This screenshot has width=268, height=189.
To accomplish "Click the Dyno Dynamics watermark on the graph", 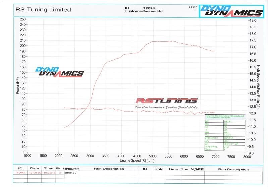I will [x=59, y=71].
